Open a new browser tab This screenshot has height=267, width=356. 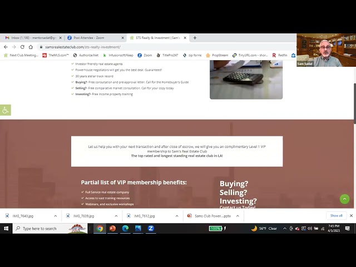(195, 38)
